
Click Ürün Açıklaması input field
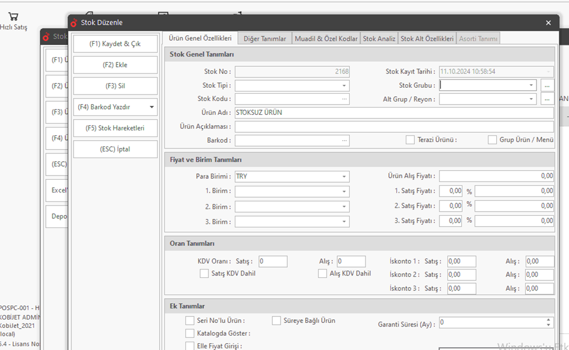click(394, 126)
